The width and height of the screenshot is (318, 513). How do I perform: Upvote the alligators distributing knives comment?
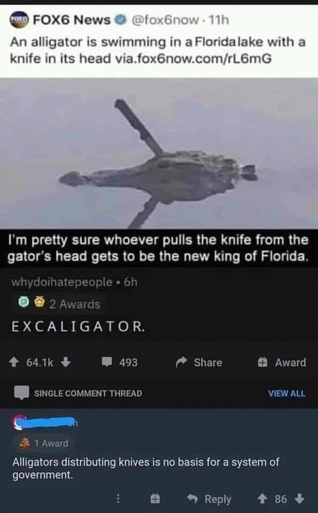pyautogui.click(x=263, y=499)
